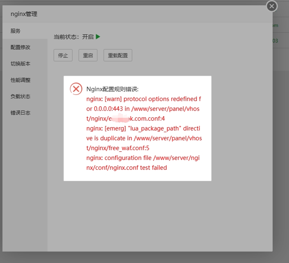Image resolution: width=289 pixels, height=263 pixels.
Task: Click the 重载配置 button
Action: point(118,55)
